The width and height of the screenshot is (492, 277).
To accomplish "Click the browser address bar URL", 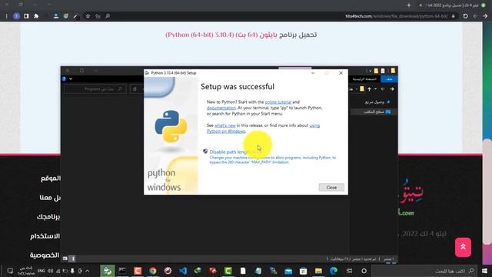I will pyautogui.click(x=397, y=16).
